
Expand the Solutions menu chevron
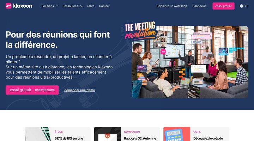pyautogui.click(x=57, y=6)
